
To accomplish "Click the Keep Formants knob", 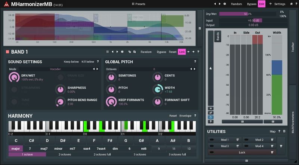I will (111, 102).
